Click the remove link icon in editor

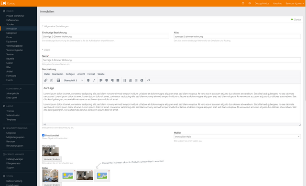[x=51, y=80]
